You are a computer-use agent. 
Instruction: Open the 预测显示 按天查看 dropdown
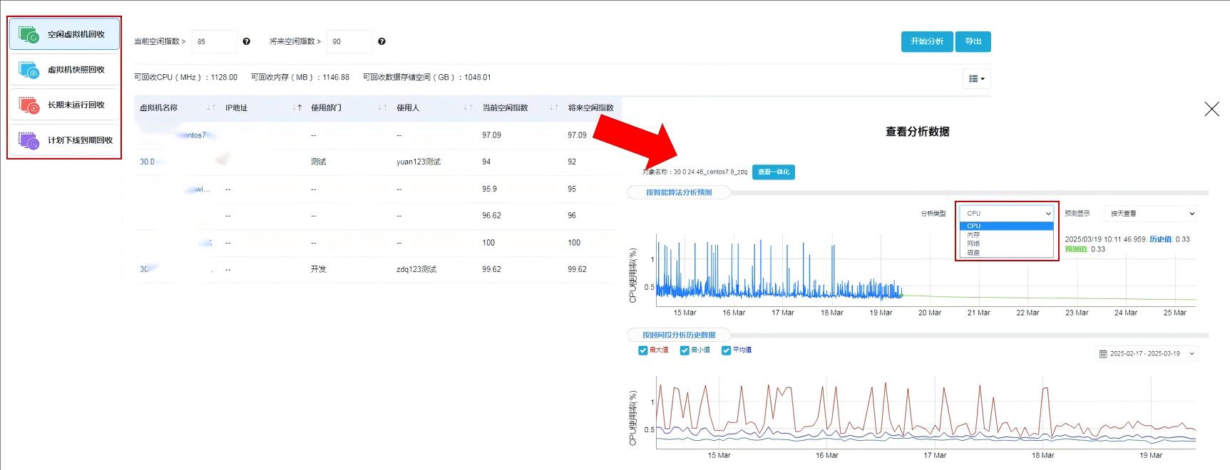click(x=1150, y=214)
